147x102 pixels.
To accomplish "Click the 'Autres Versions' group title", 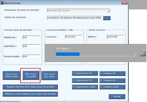I will click(x=97, y=30).
